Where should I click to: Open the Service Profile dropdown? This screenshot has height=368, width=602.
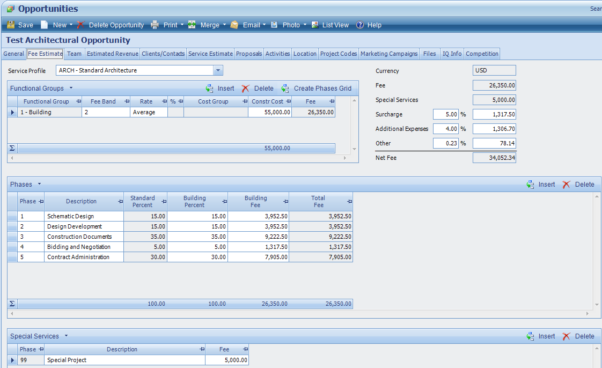click(218, 70)
